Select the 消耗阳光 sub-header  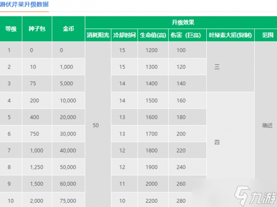pos(98,35)
